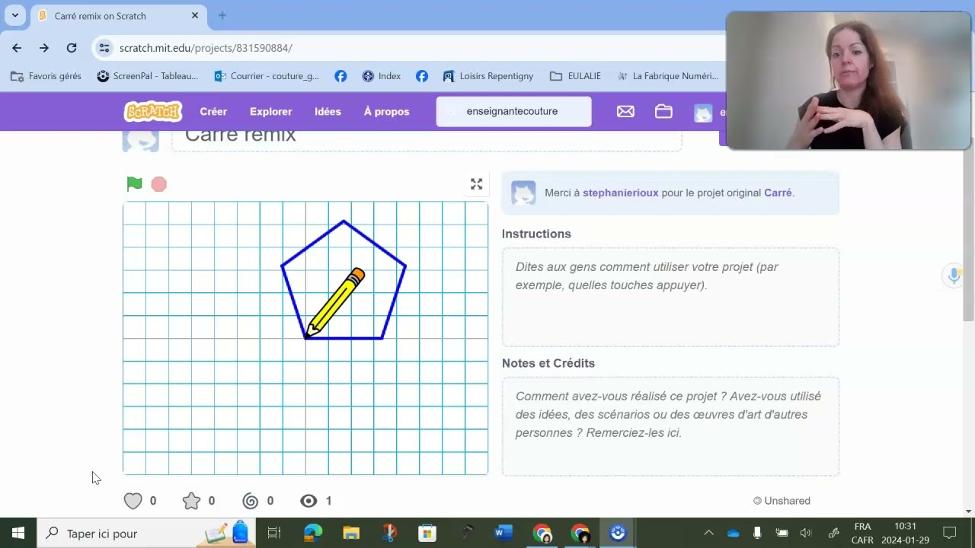Click the Scratch search field
Image resolution: width=975 pixels, height=548 pixels.
(513, 111)
